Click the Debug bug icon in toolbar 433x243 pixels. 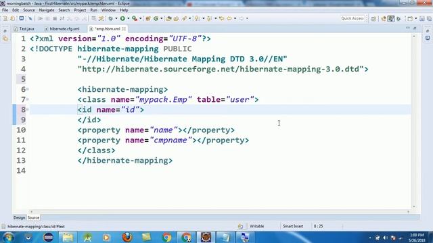click(110, 18)
